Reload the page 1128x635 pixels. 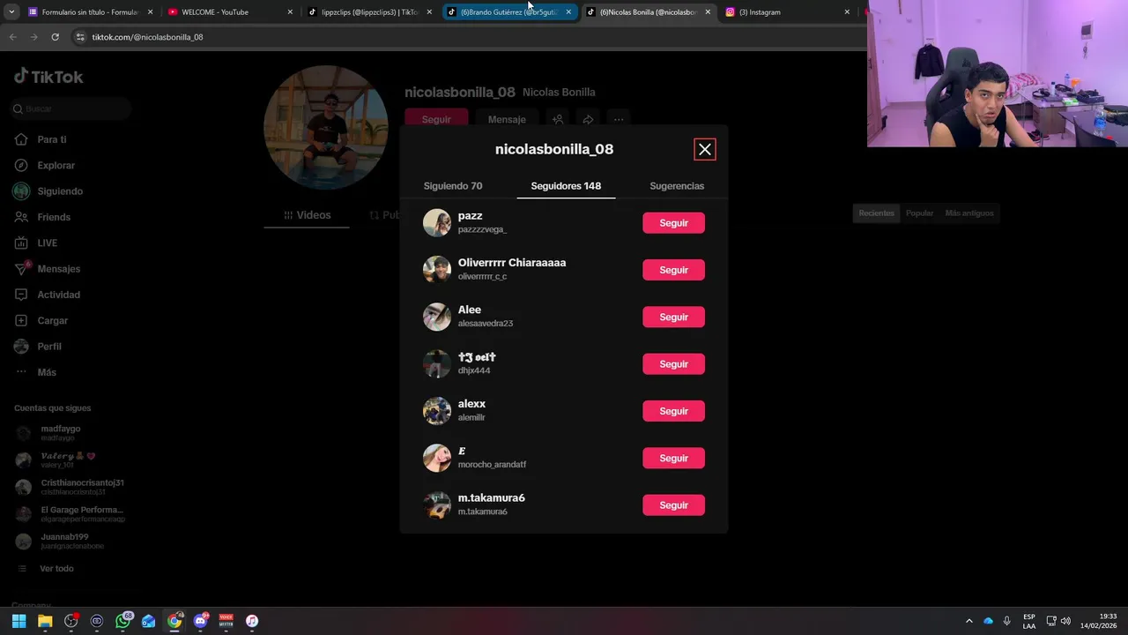pos(55,37)
